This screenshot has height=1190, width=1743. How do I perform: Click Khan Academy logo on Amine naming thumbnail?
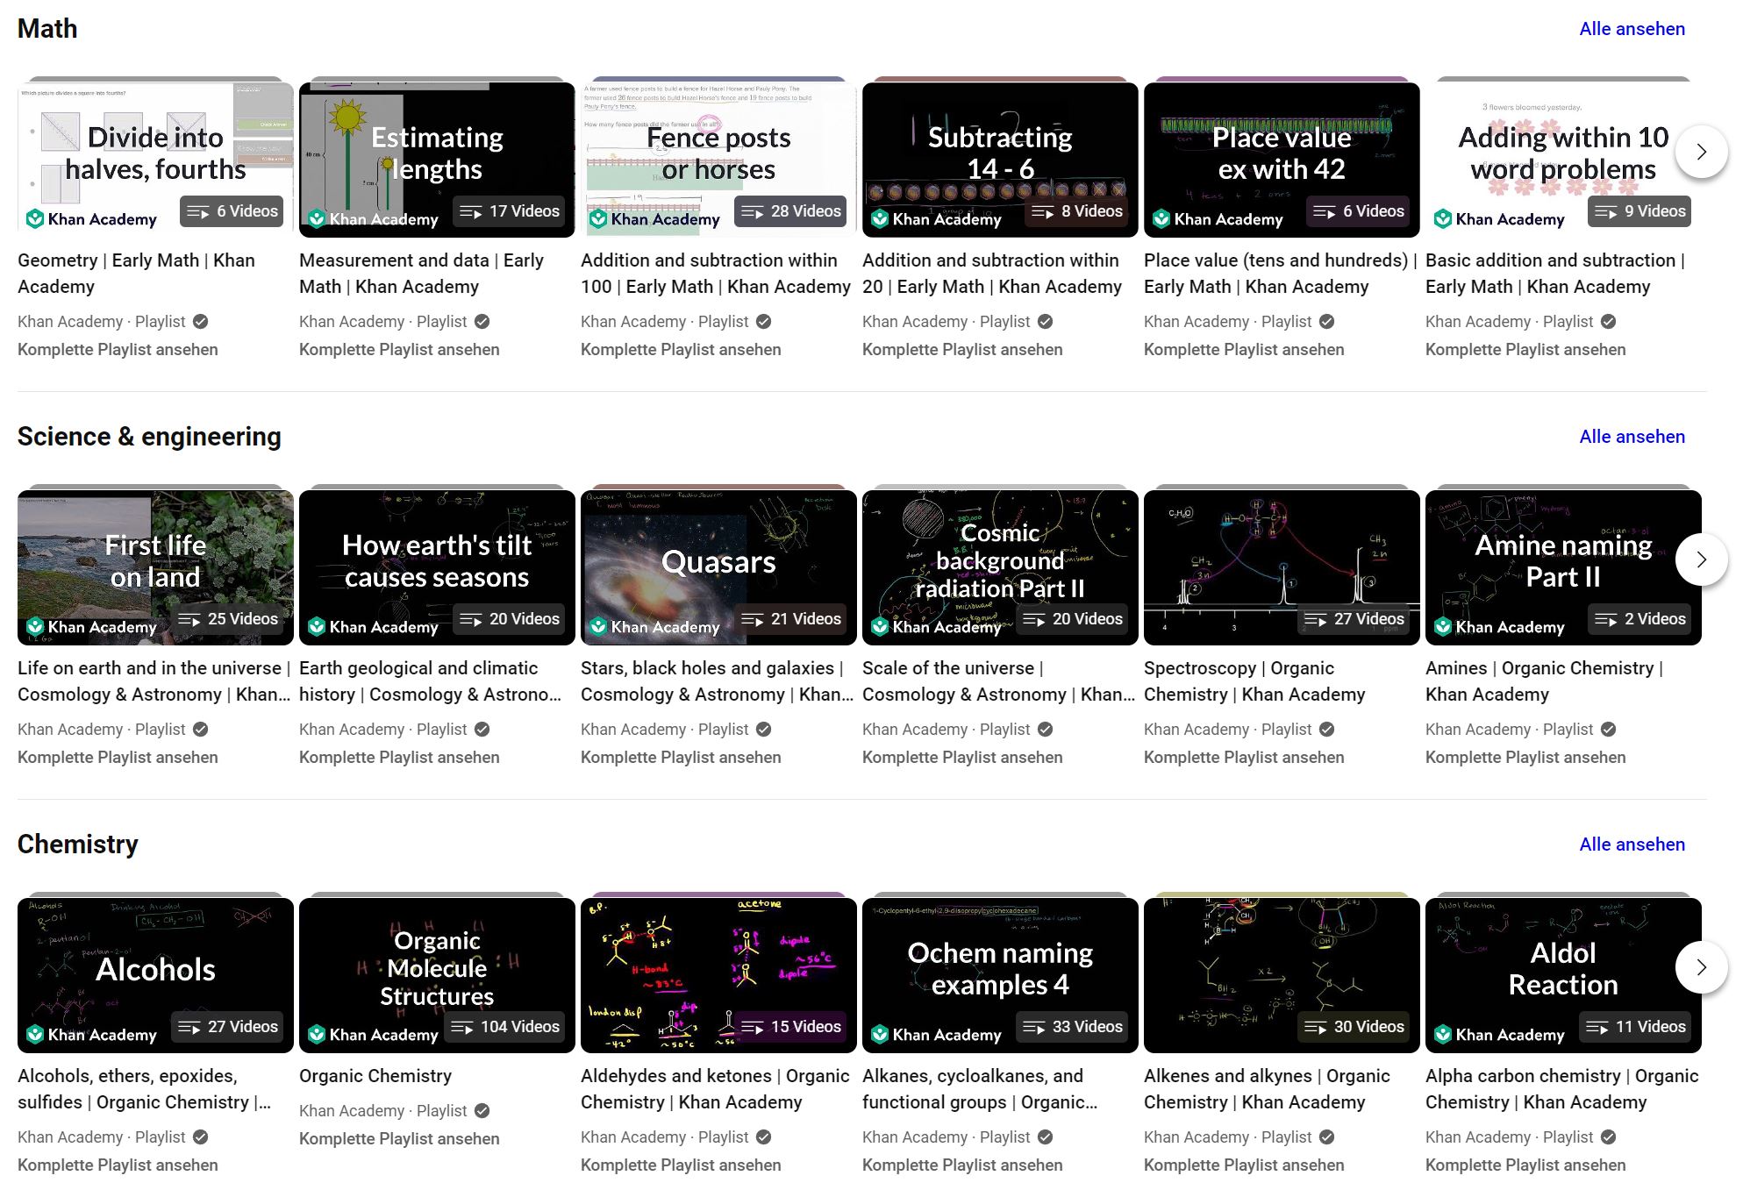point(1500,627)
